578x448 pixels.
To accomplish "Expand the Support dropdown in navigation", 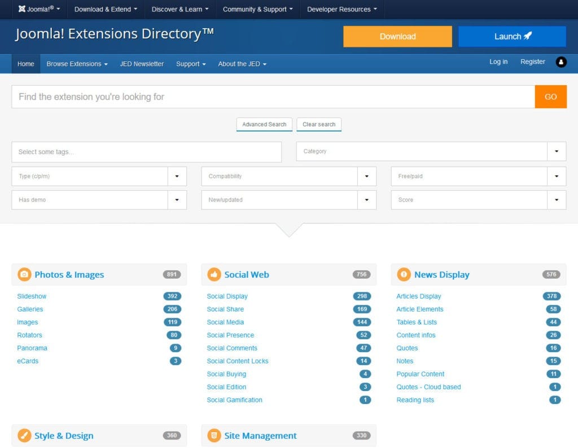I will pyautogui.click(x=191, y=64).
